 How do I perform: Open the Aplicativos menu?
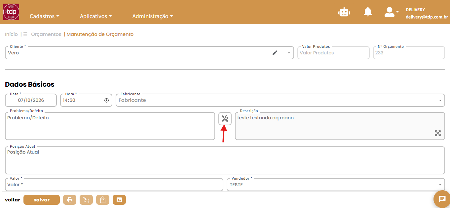pyautogui.click(x=96, y=16)
